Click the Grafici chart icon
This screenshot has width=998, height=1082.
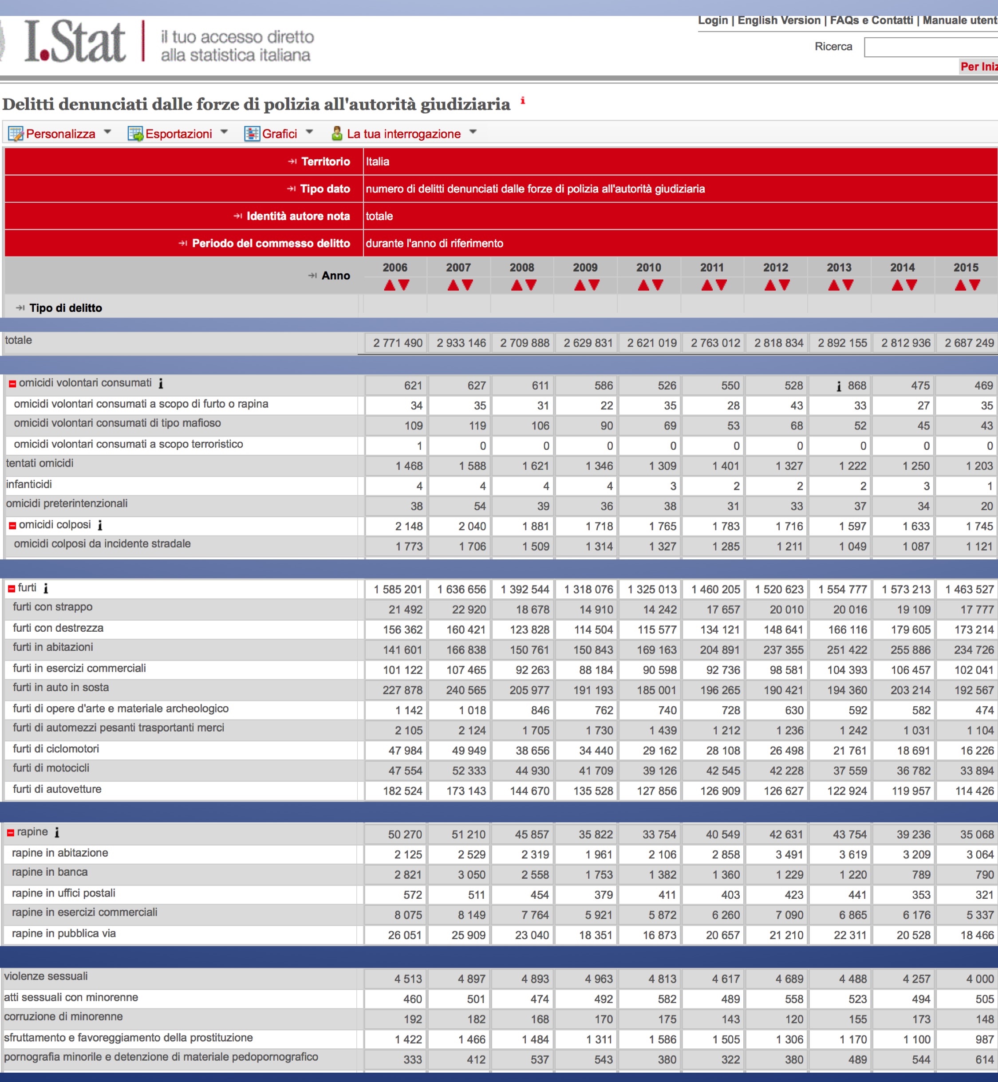[252, 134]
